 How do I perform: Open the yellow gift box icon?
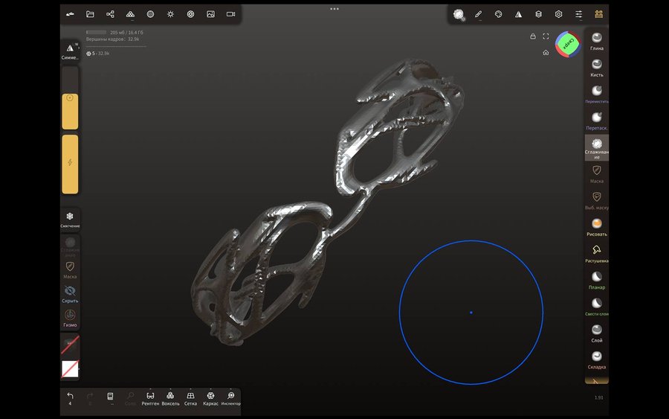point(598,14)
